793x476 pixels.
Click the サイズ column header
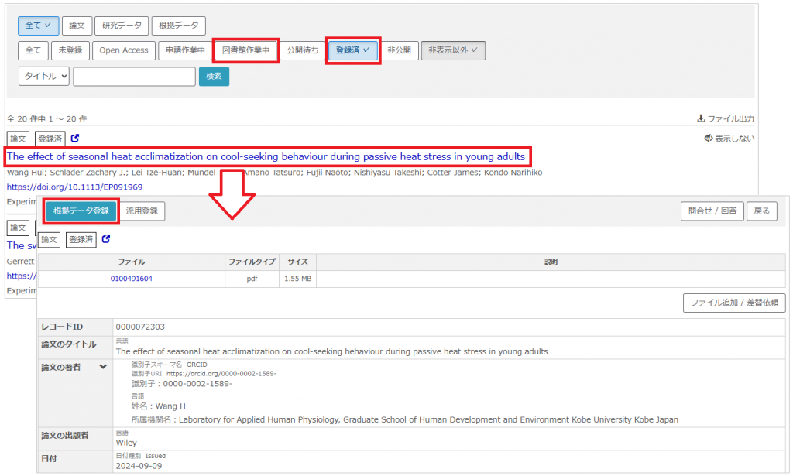coord(298,262)
